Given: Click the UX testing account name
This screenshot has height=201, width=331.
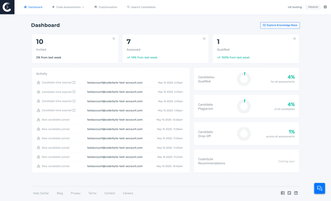Looking at the screenshot, I should 294,7.
